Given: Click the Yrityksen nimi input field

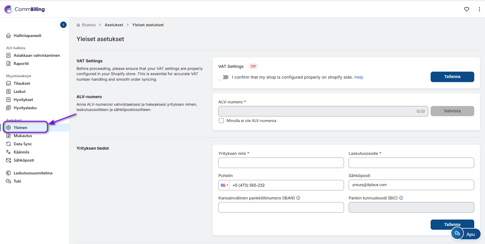Looking at the screenshot, I should pyautogui.click(x=281, y=163).
